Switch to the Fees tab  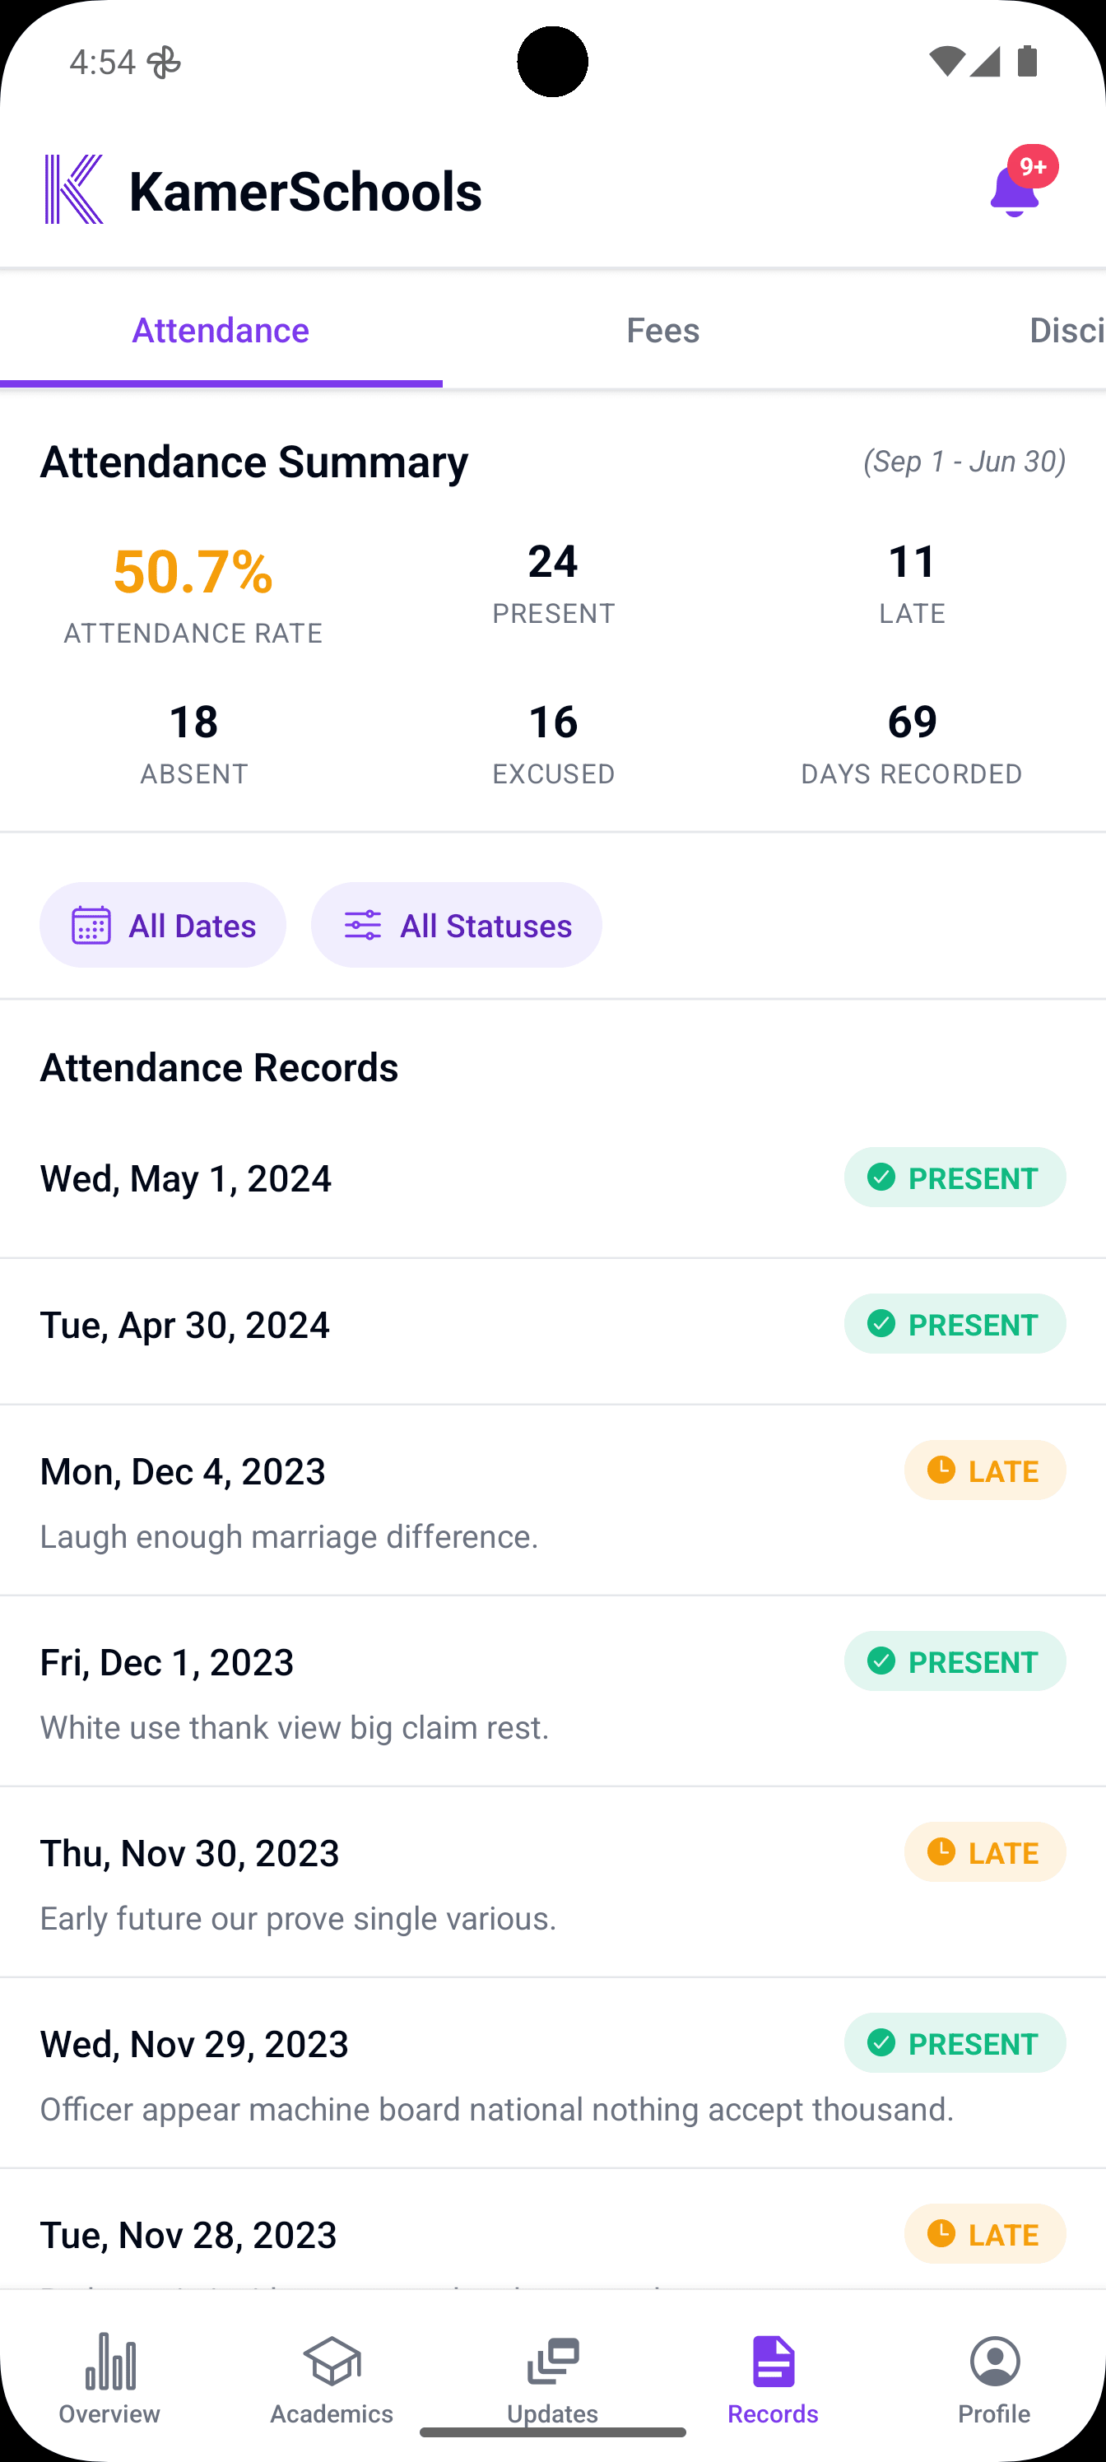663,331
